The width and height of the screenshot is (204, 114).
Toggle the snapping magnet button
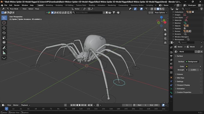tap(89, 9)
